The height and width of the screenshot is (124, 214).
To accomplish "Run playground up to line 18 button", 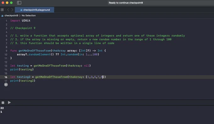I will point(6,85).
